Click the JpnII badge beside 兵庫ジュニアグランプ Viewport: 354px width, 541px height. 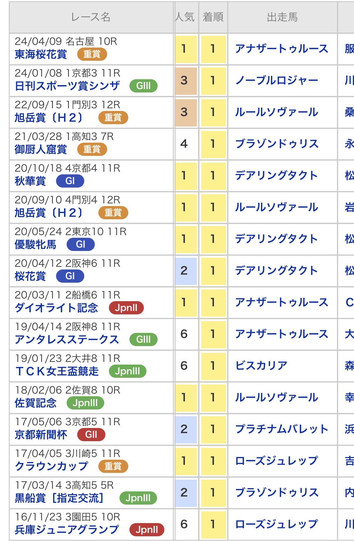[x=147, y=530]
